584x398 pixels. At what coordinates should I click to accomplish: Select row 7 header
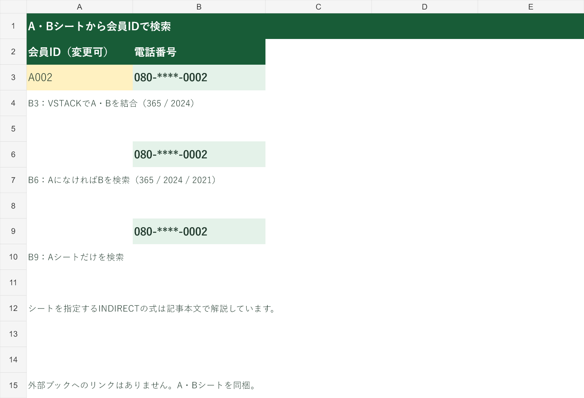(x=13, y=180)
